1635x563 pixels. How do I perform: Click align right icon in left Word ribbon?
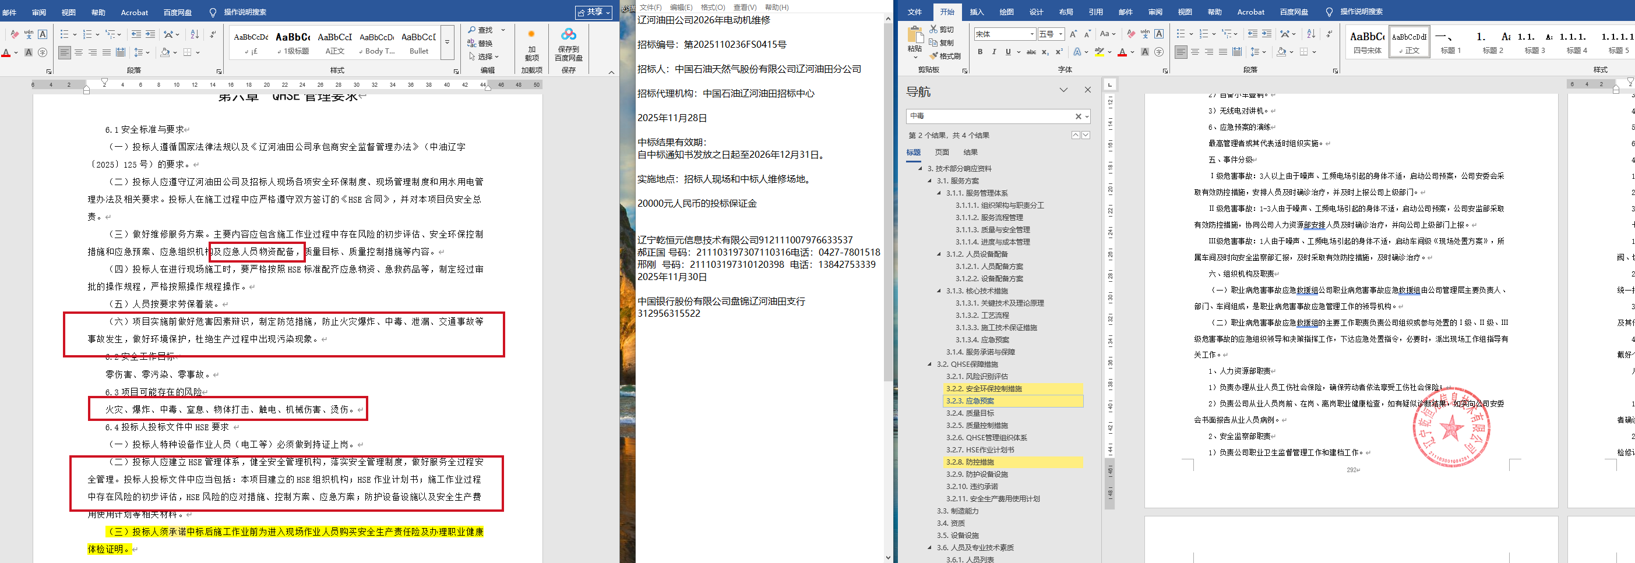(x=93, y=52)
